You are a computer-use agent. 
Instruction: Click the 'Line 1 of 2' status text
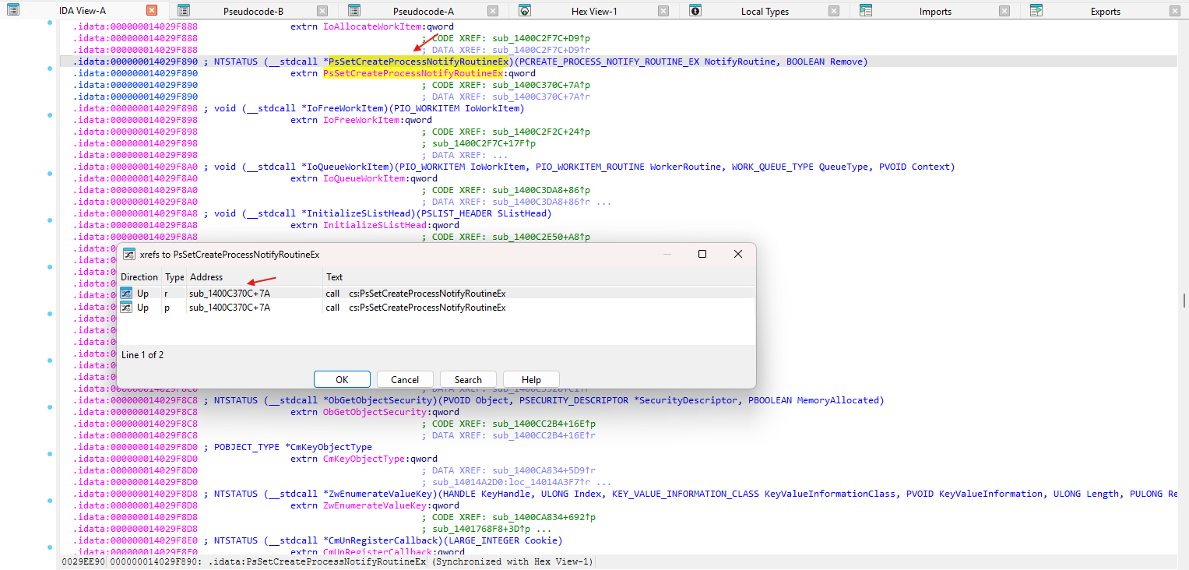pyautogui.click(x=142, y=354)
